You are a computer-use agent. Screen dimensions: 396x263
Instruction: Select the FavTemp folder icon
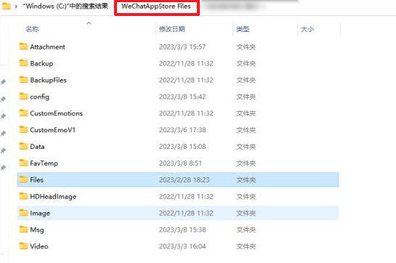[x=23, y=163]
